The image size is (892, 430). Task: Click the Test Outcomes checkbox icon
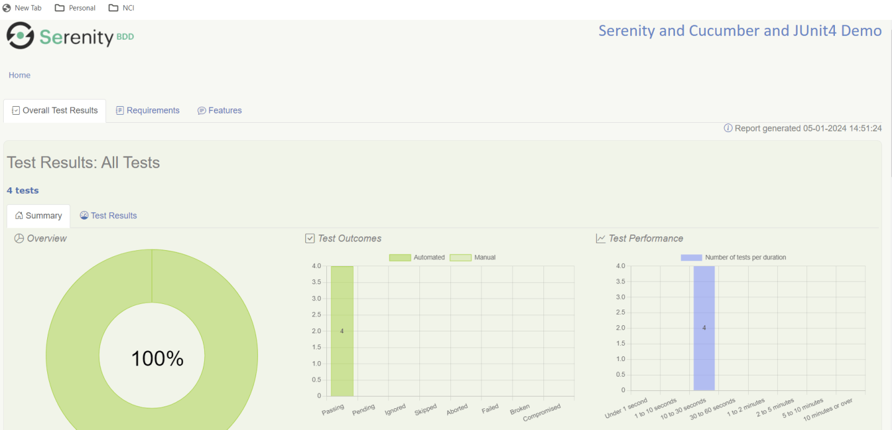pyautogui.click(x=310, y=238)
